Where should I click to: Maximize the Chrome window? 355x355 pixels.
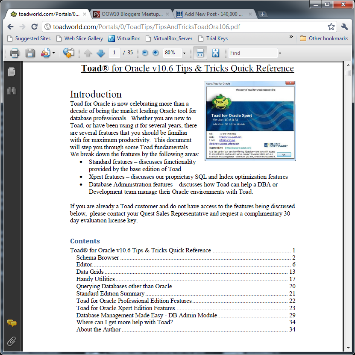(x=327, y=4)
